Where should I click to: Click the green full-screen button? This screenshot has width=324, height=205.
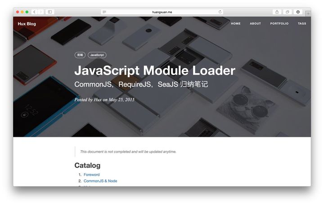pyautogui.click(x=27, y=12)
